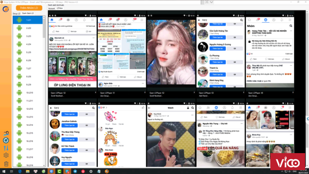
Task: Tap friends icon in Ngân Biển panel
Action: point(109,20)
